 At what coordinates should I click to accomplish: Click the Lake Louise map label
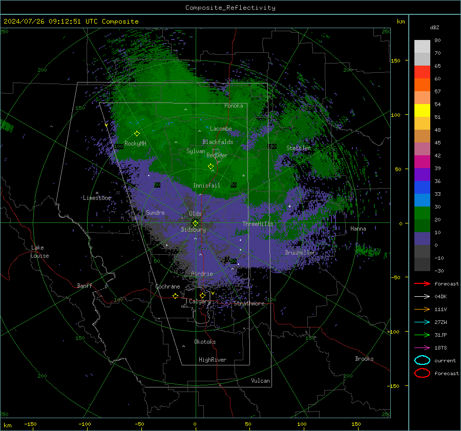[x=39, y=252]
